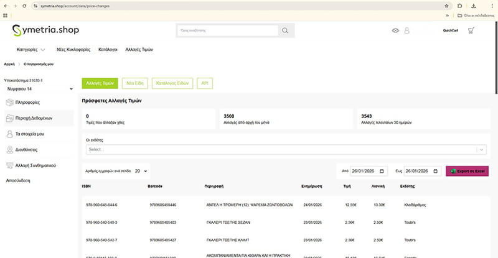
Task: Click the user account icon in header
Action: [x=407, y=30]
